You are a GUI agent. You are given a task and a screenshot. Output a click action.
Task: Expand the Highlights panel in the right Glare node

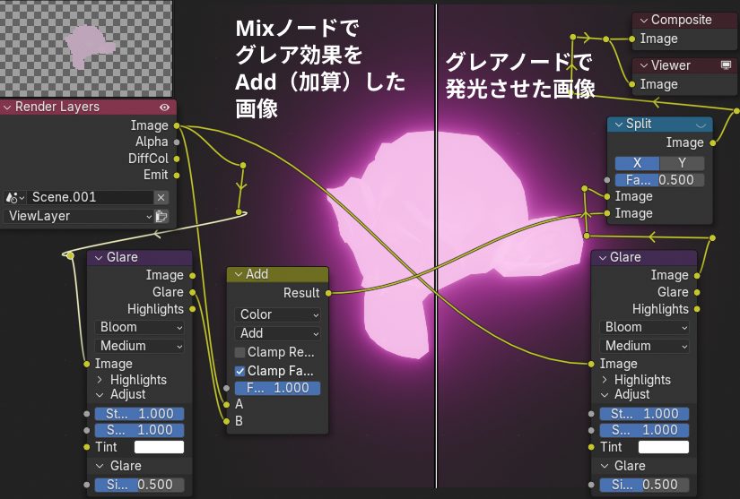click(x=603, y=380)
